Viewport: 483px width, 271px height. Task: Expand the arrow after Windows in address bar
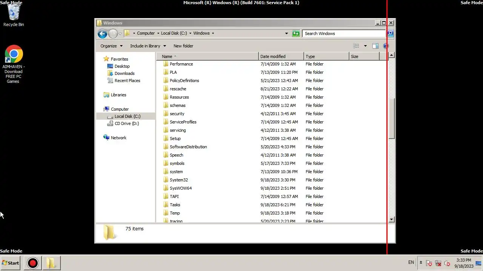(213, 33)
